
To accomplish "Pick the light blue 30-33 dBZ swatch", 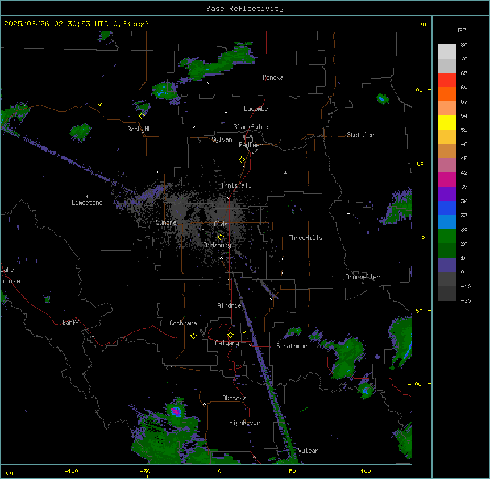I will pos(447,222).
